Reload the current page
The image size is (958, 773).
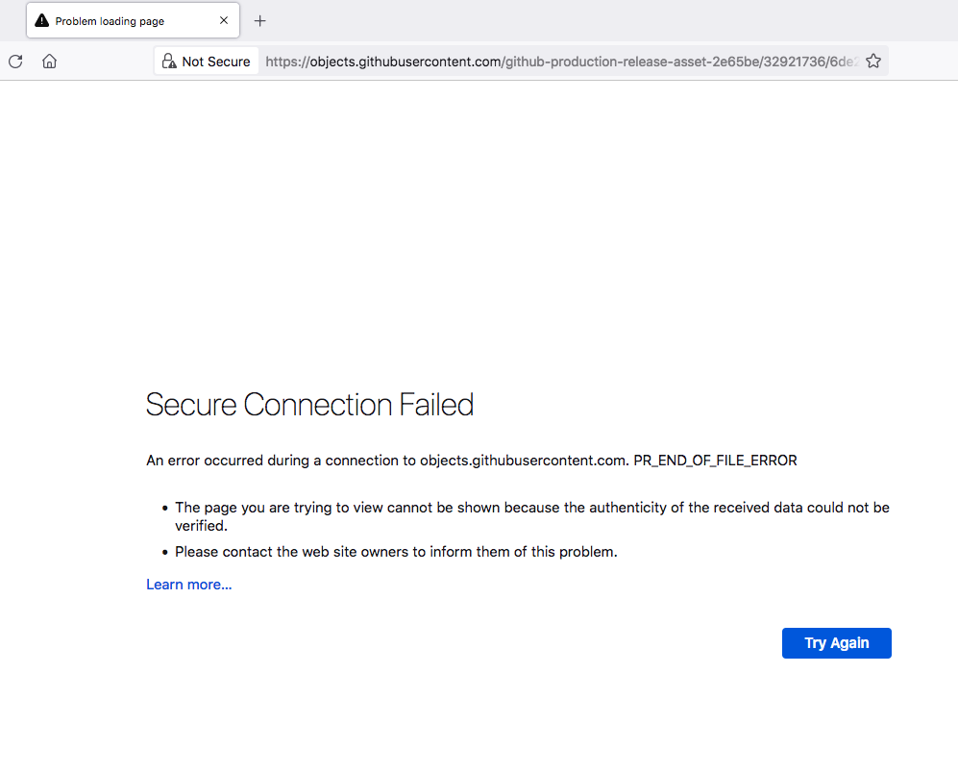click(x=15, y=62)
